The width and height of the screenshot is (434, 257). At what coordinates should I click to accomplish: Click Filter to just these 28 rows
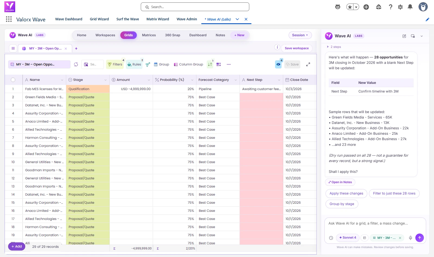tap(394, 193)
